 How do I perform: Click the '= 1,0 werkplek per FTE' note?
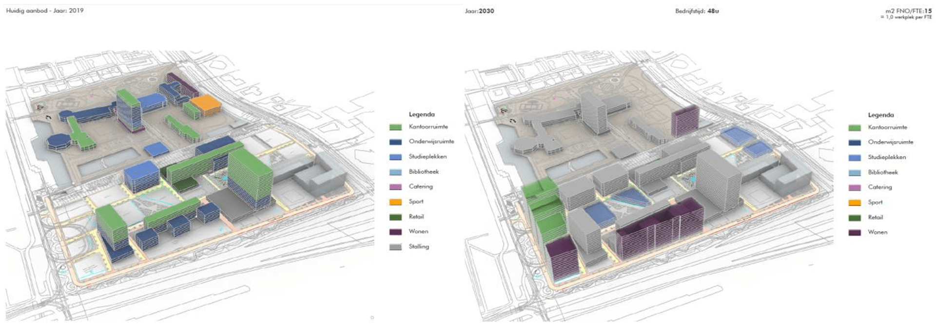(906, 17)
